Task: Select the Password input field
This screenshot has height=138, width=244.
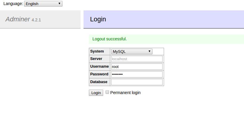Action: 137,74
